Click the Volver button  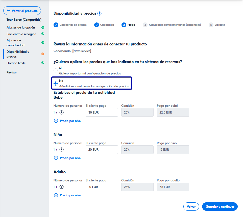pyautogui.click(x=191, y=206)
